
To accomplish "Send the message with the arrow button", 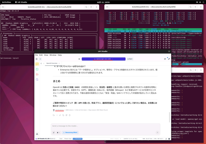I will (x=157, y=133).
